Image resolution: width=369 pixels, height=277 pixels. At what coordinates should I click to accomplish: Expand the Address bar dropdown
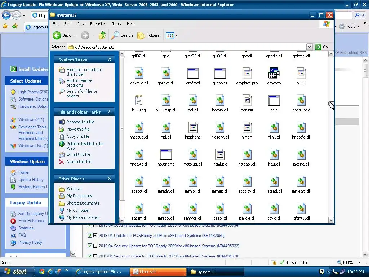[309, 47]
